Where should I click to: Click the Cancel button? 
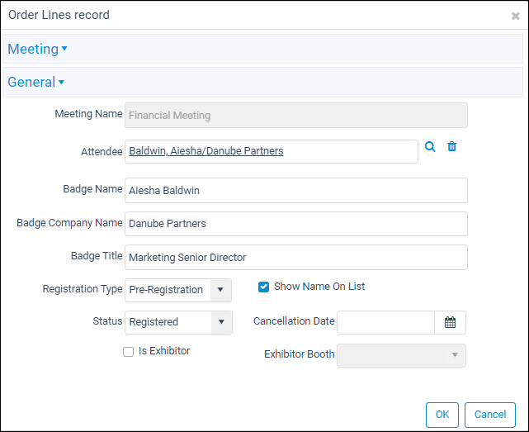click(x=490, y=415)
